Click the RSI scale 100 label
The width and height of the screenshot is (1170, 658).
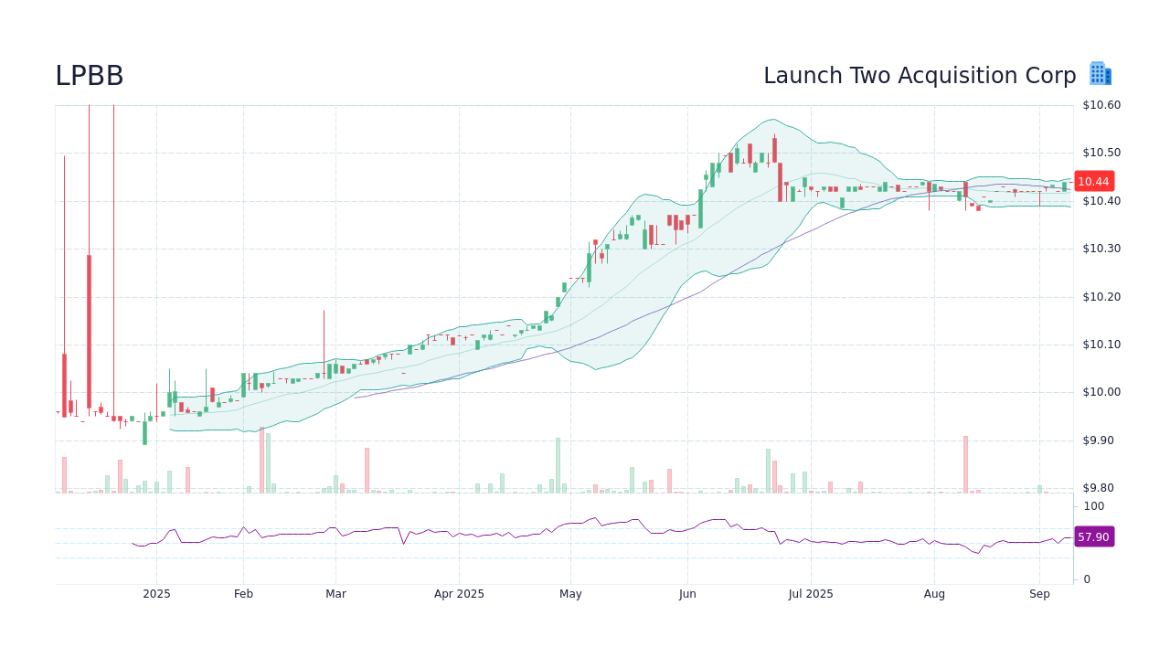tap(1094, 506)
